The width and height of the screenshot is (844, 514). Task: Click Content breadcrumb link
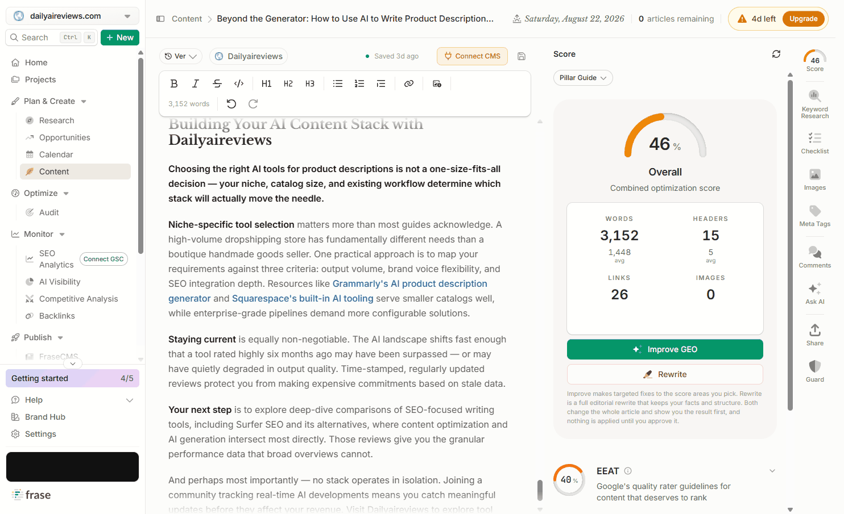click(187, 19)
